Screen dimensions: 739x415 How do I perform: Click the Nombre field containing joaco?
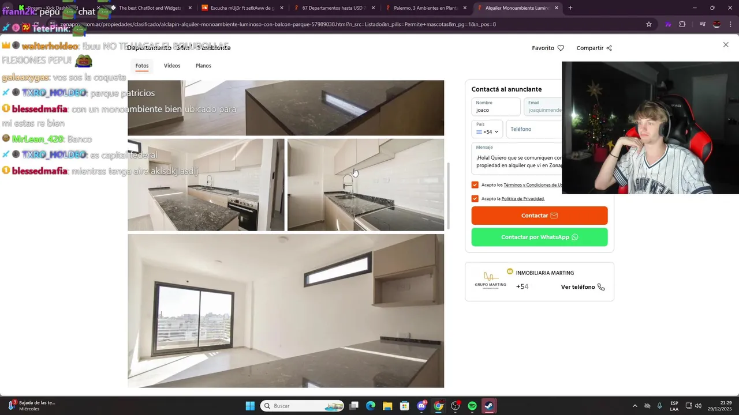496,107
